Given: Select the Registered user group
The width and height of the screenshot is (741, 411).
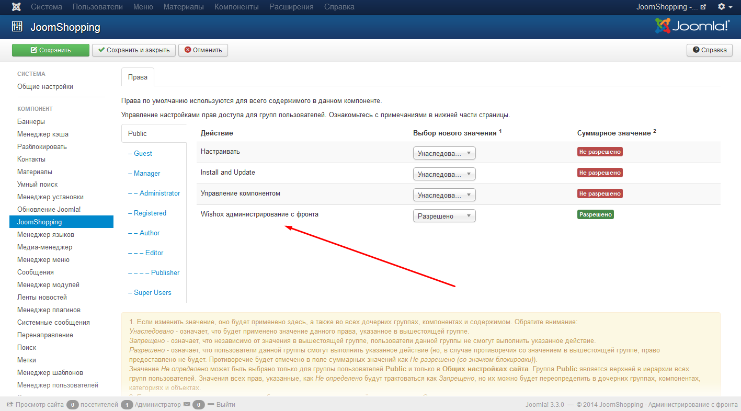Looking at the screenshot, I should (x=147, y=213).
